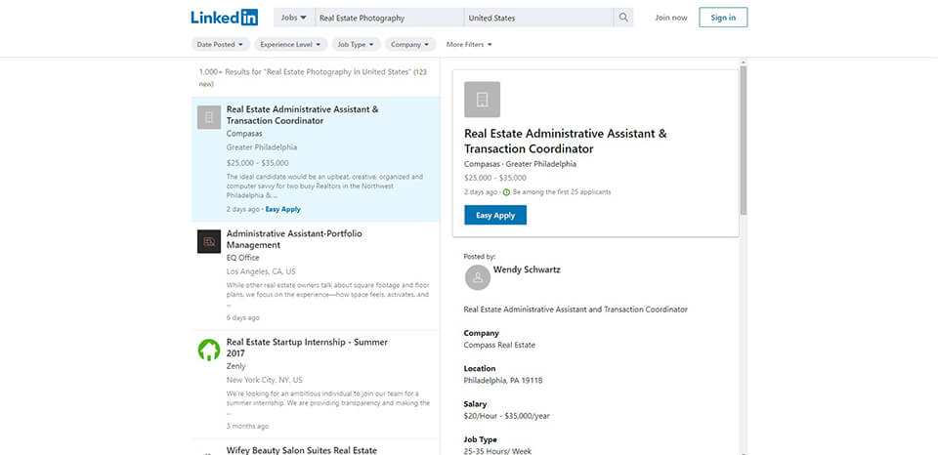Click 'Compasas · Greater Philadelphia' in detail card

[x=520, y=164]
